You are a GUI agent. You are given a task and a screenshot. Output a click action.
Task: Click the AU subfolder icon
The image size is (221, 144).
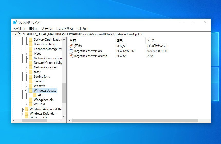pos(35,95)
